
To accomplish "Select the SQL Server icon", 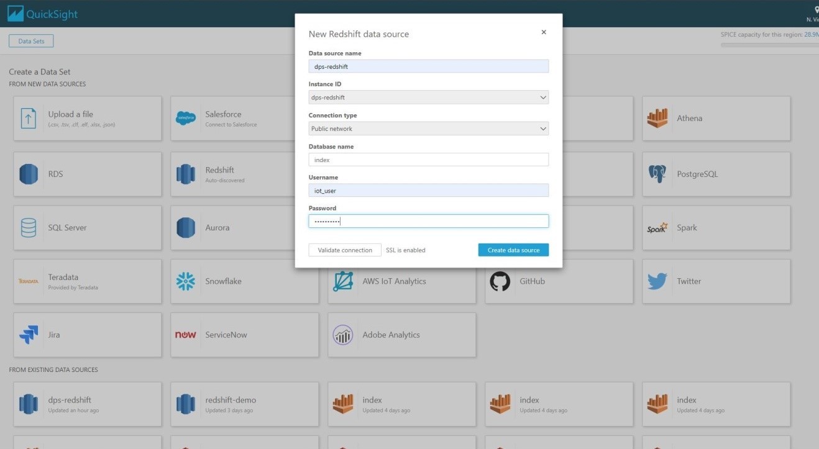I will [29, 228].
